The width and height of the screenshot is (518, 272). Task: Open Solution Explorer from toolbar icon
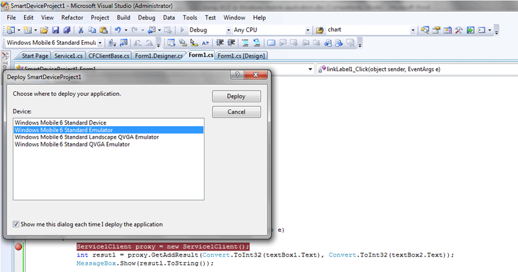(x=425, y=30)
